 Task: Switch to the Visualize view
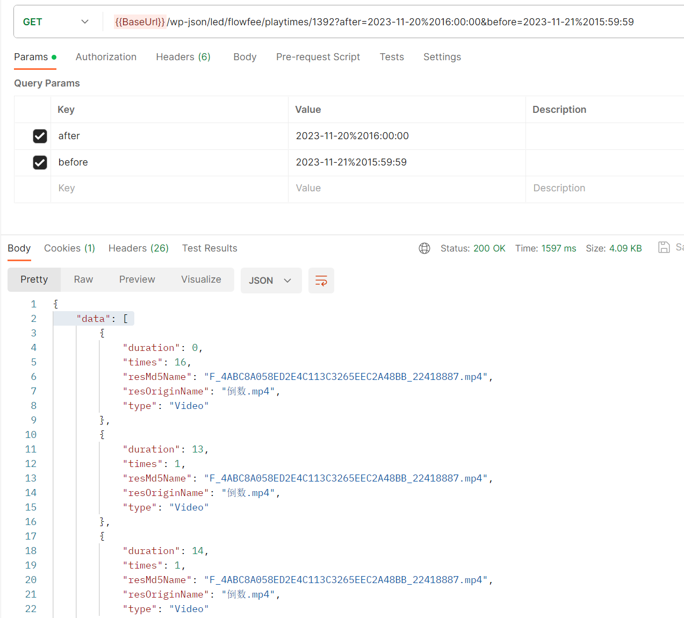tap(201, 279)
